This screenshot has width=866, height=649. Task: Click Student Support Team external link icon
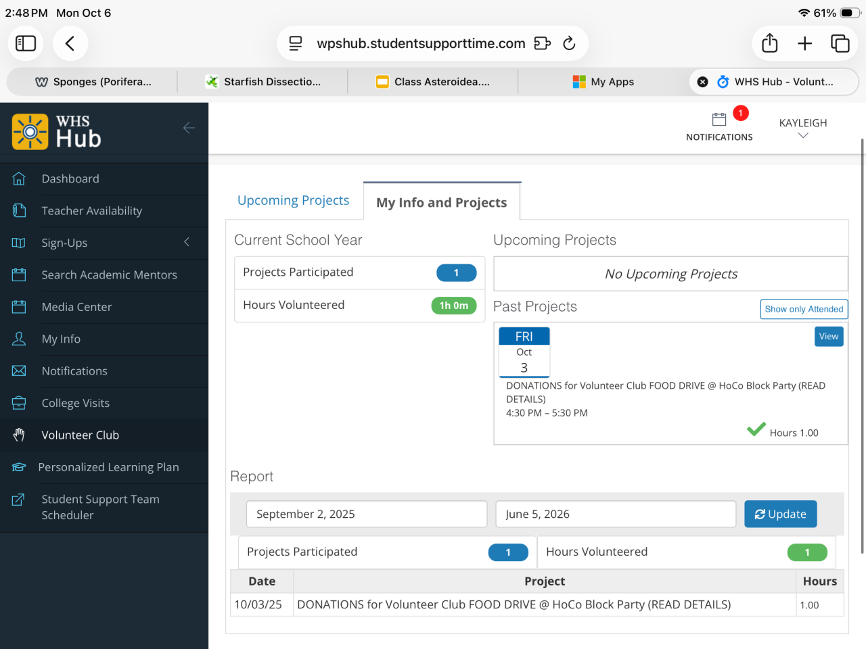click(19, 500)
